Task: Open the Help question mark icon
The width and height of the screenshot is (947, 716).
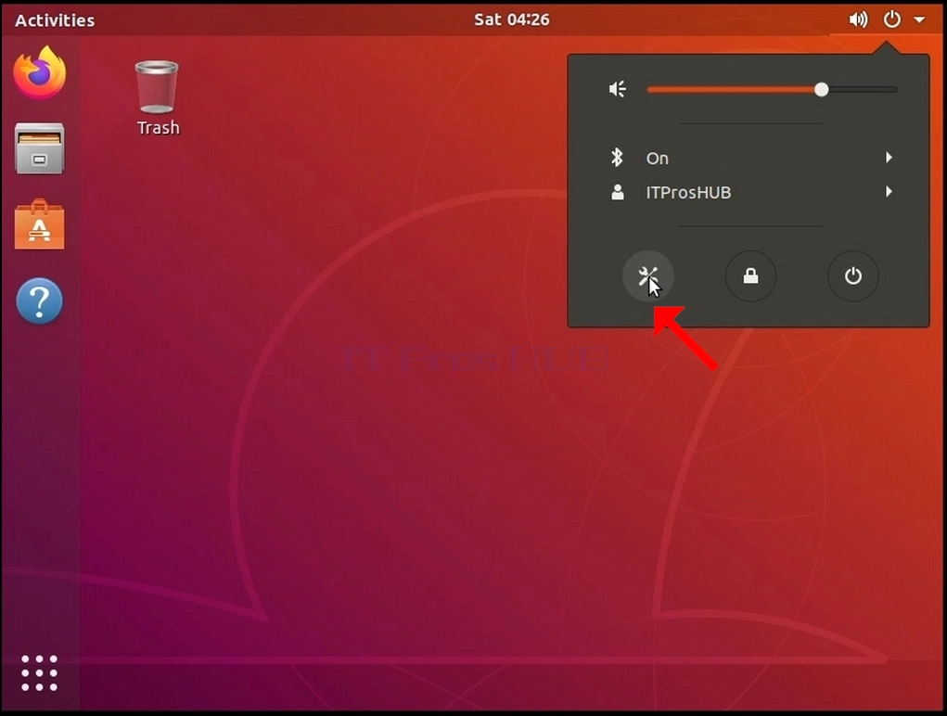Action: 39,300
